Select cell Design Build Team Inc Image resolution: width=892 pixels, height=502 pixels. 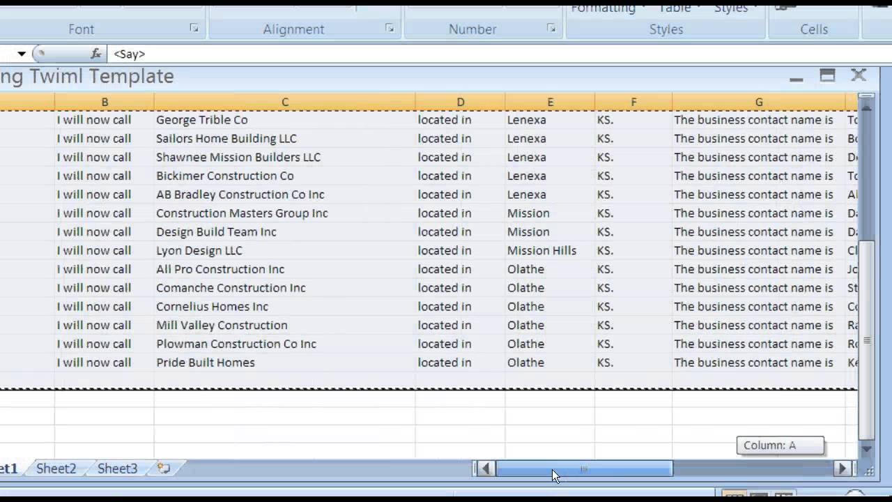point(285,232)
